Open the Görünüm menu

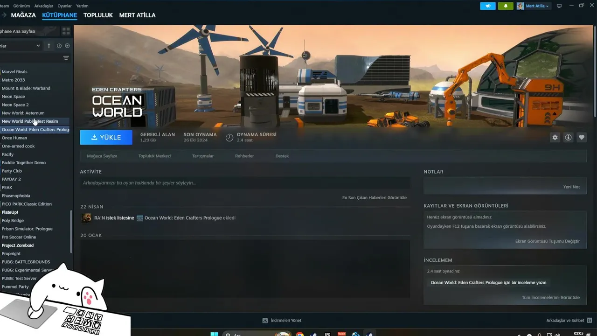21,6
